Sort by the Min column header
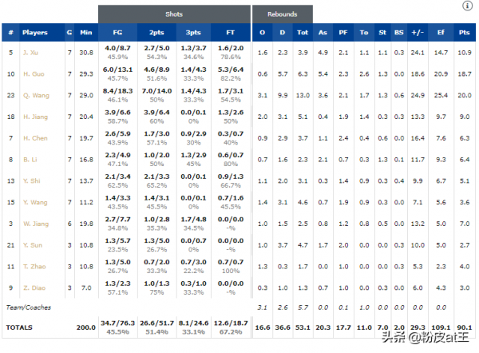The image size is (479, 353). (x=87, y=33)
